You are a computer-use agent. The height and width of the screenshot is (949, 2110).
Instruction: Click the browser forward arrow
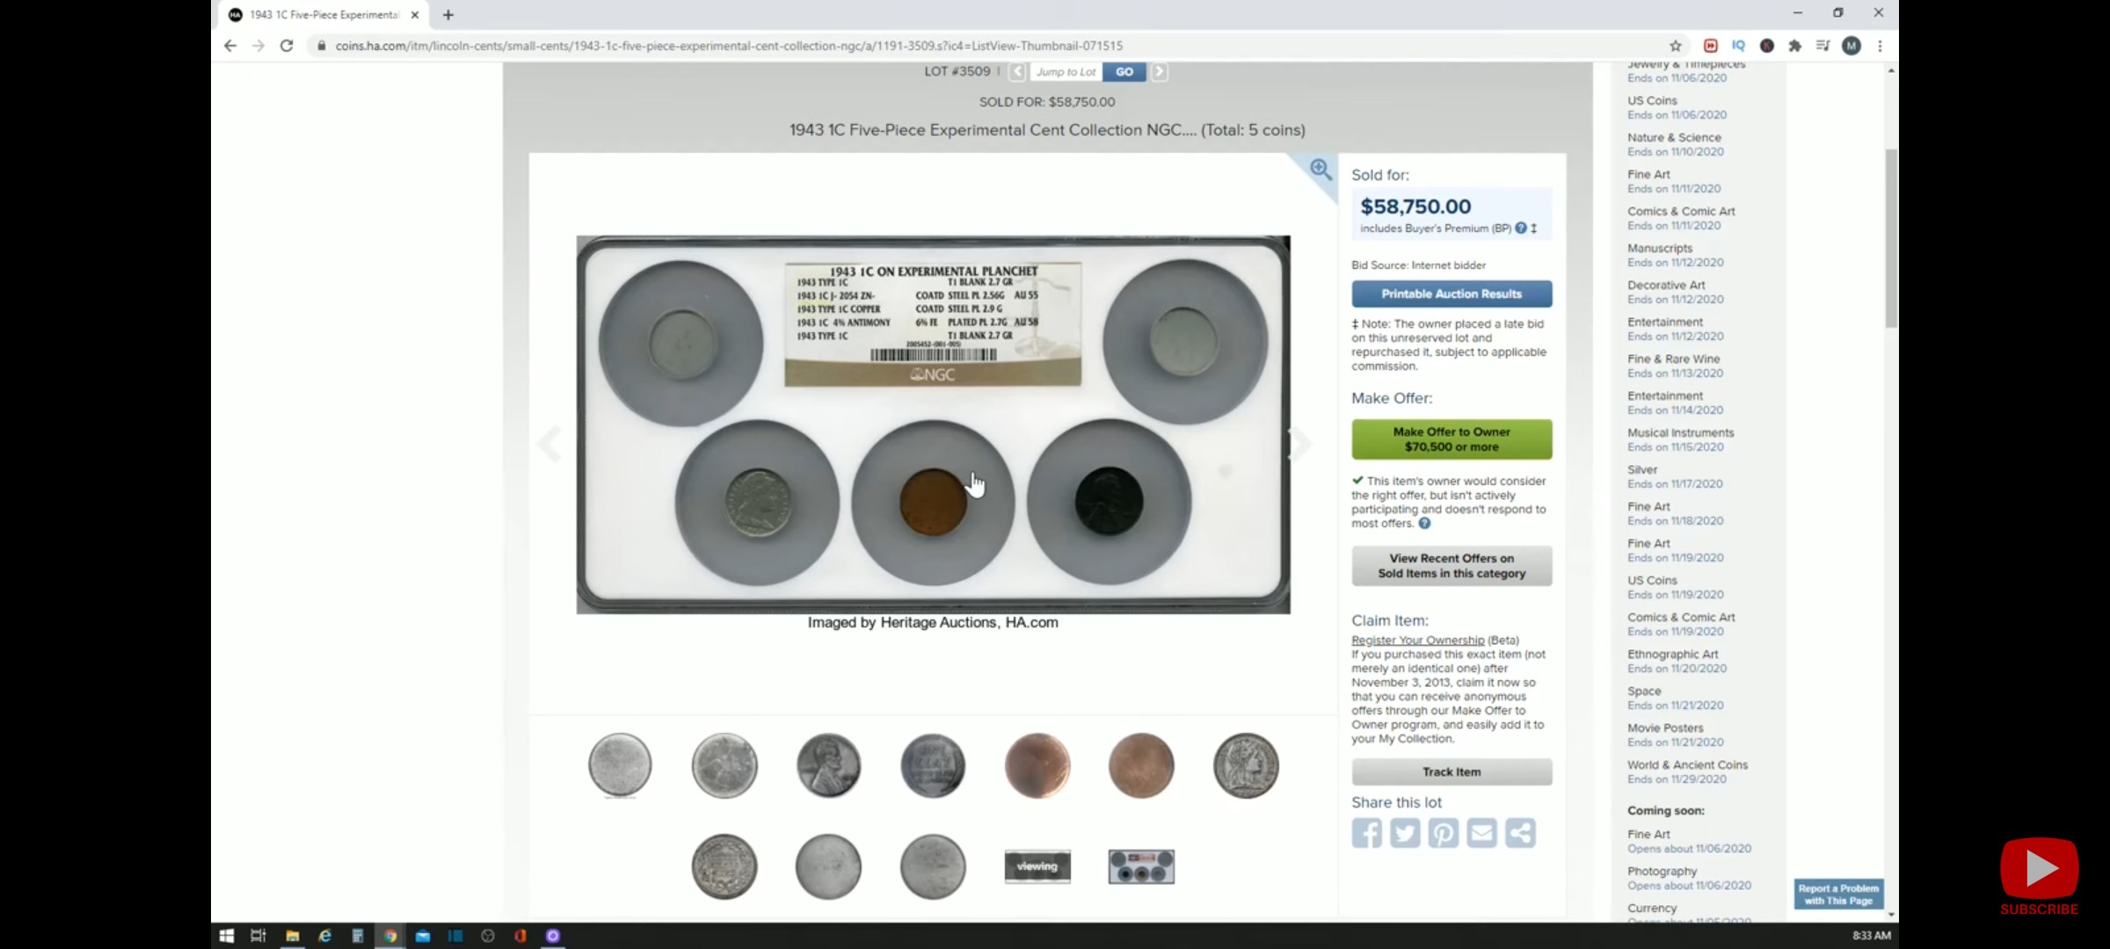[258, 46]
